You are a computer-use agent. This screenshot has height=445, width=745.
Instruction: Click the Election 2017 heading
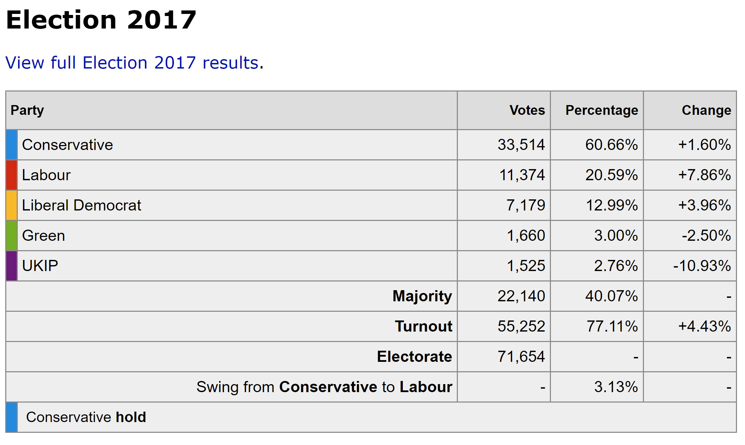point(101,20)
